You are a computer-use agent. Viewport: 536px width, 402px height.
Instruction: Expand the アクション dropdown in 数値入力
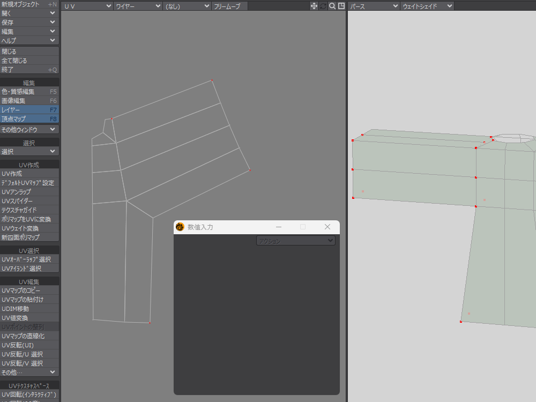point(295,241)
